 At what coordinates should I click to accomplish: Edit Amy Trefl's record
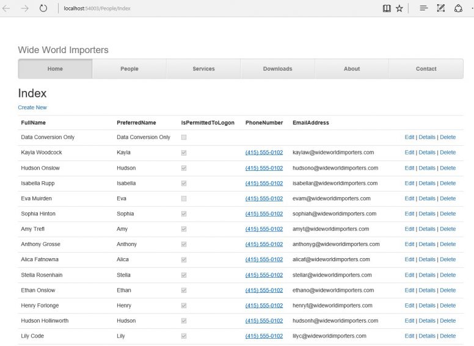click(409, 229)
